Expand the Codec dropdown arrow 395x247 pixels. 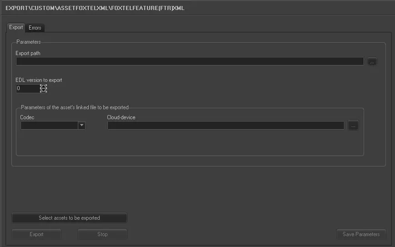pos(81,126)
